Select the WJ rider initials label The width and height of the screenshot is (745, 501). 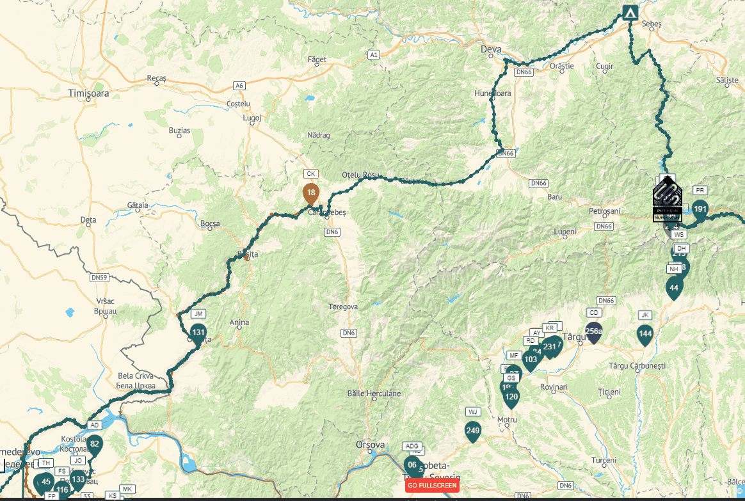[473, 411]
